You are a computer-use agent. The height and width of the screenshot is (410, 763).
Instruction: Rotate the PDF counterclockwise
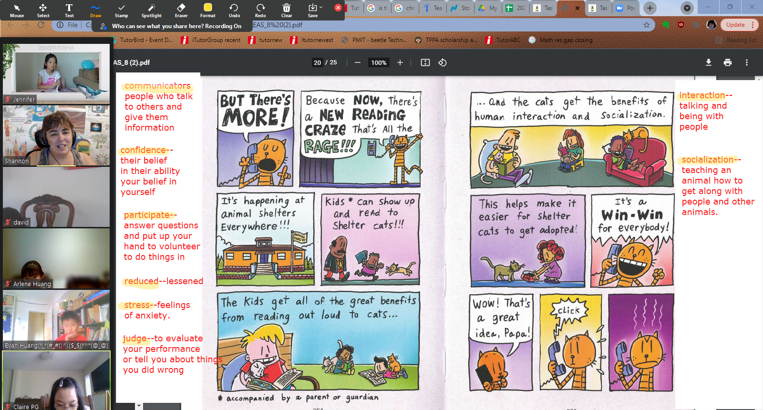[x=443, y=62]
